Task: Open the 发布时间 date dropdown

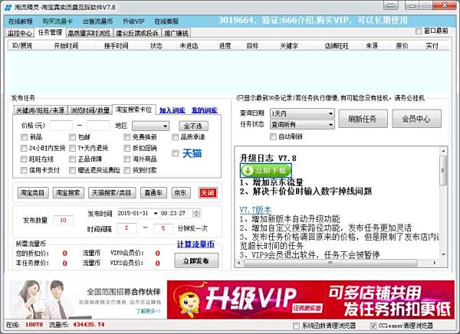Action: pyautogui.click(x=156, y=213)
